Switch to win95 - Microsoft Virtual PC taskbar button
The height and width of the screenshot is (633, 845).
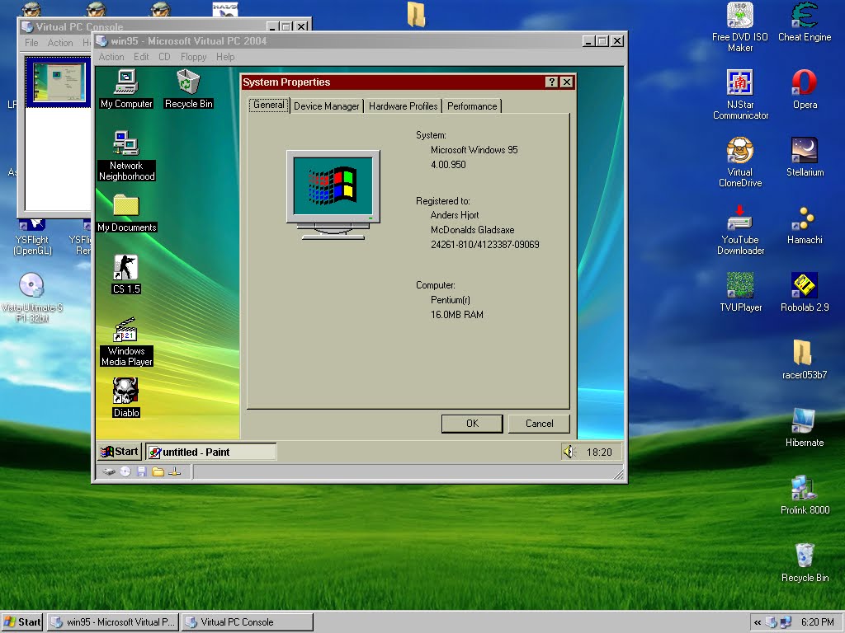point(112,622)
